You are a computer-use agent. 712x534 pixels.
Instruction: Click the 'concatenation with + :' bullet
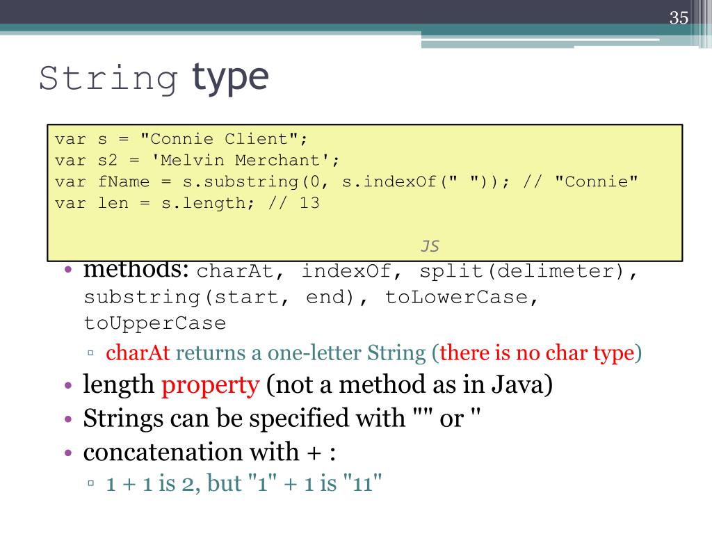coord(209,452)
